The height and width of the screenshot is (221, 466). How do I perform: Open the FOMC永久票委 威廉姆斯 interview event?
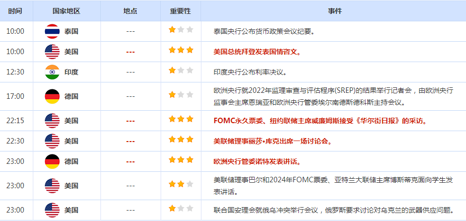coord(319,121)
